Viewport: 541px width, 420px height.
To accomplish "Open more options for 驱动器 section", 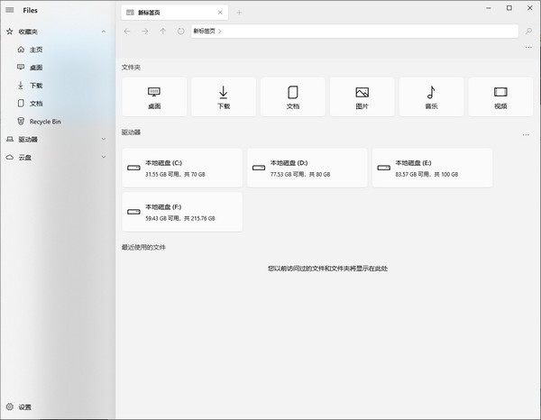I will tap(526, 135).
